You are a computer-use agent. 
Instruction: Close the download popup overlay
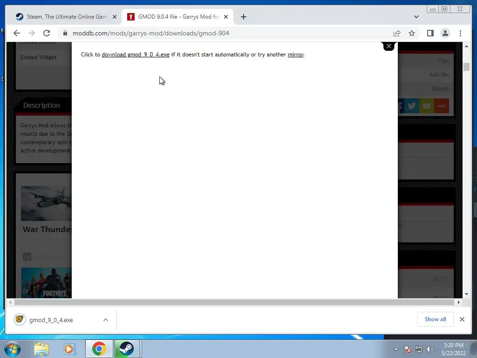point(388,46)
